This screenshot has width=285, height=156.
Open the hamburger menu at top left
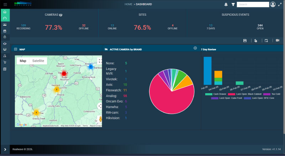5,4
